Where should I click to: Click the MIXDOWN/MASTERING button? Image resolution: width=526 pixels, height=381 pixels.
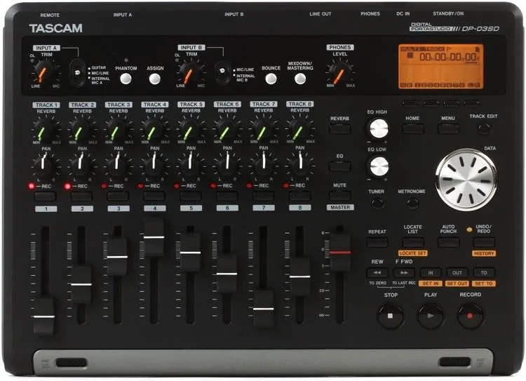coord(300,79)
